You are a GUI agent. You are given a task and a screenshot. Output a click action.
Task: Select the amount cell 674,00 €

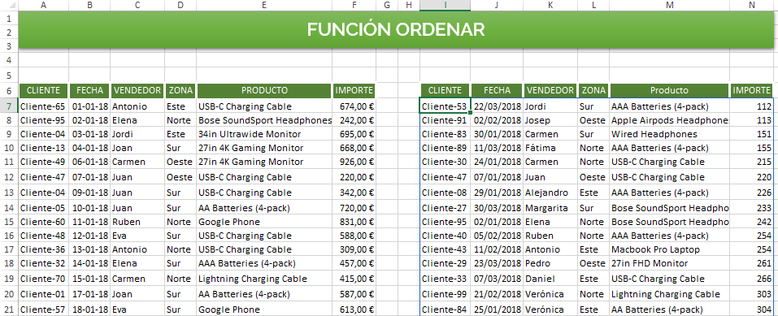pos(354,106)
